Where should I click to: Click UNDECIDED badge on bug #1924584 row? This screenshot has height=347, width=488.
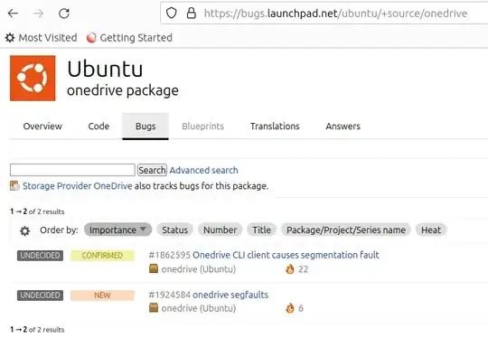40,295
